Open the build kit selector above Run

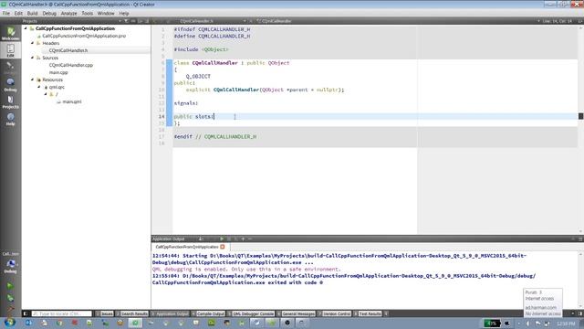10,263
